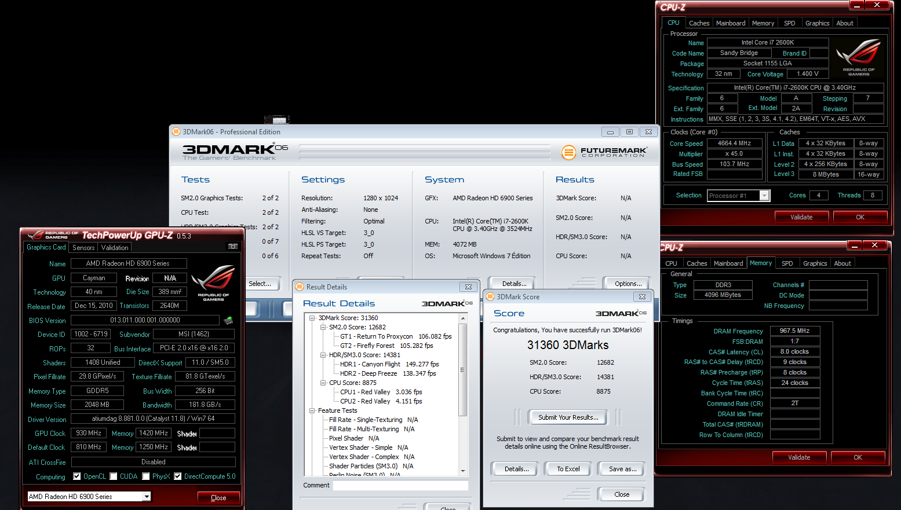The height and width of the screenshot is (510, 901).
Task: Collapse the HDR/SM3.0 Score: 14381 node
Action: [x=323, y=355]
